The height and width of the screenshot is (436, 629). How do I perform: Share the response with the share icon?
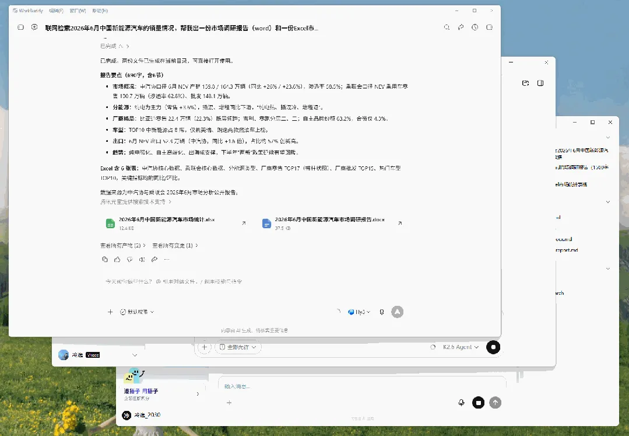point(154,259)
